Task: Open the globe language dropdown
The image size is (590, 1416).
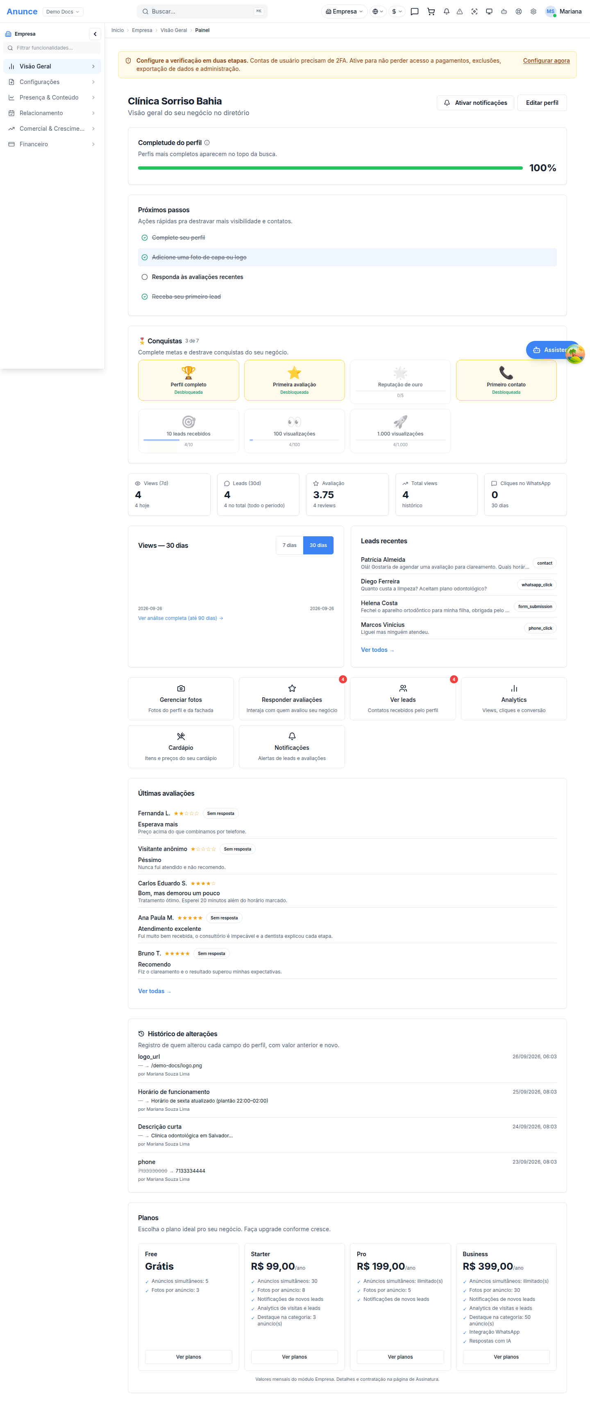Action: pos(378,11)
